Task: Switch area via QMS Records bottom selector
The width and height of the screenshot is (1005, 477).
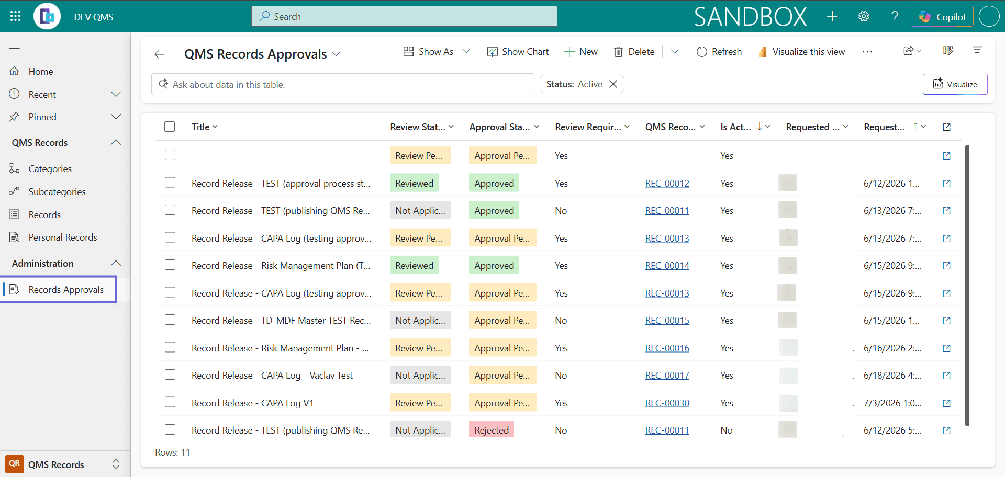Action: 65,464
